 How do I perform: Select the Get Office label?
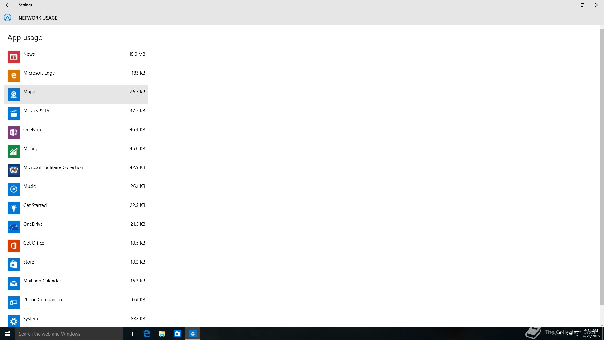click(x=34, y=243)
